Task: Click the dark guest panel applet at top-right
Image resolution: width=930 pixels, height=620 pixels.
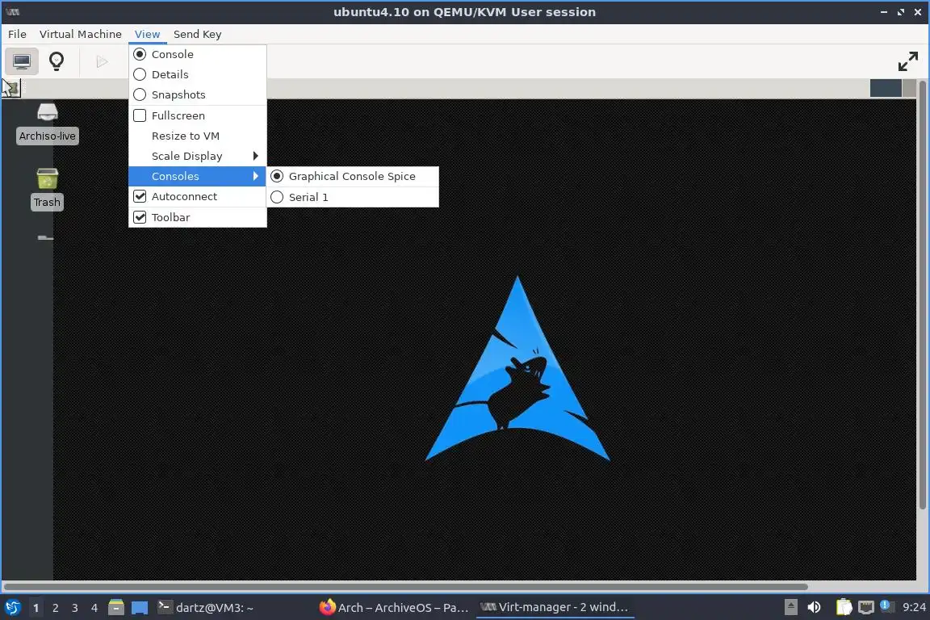Action: click(x=886, y=89)
